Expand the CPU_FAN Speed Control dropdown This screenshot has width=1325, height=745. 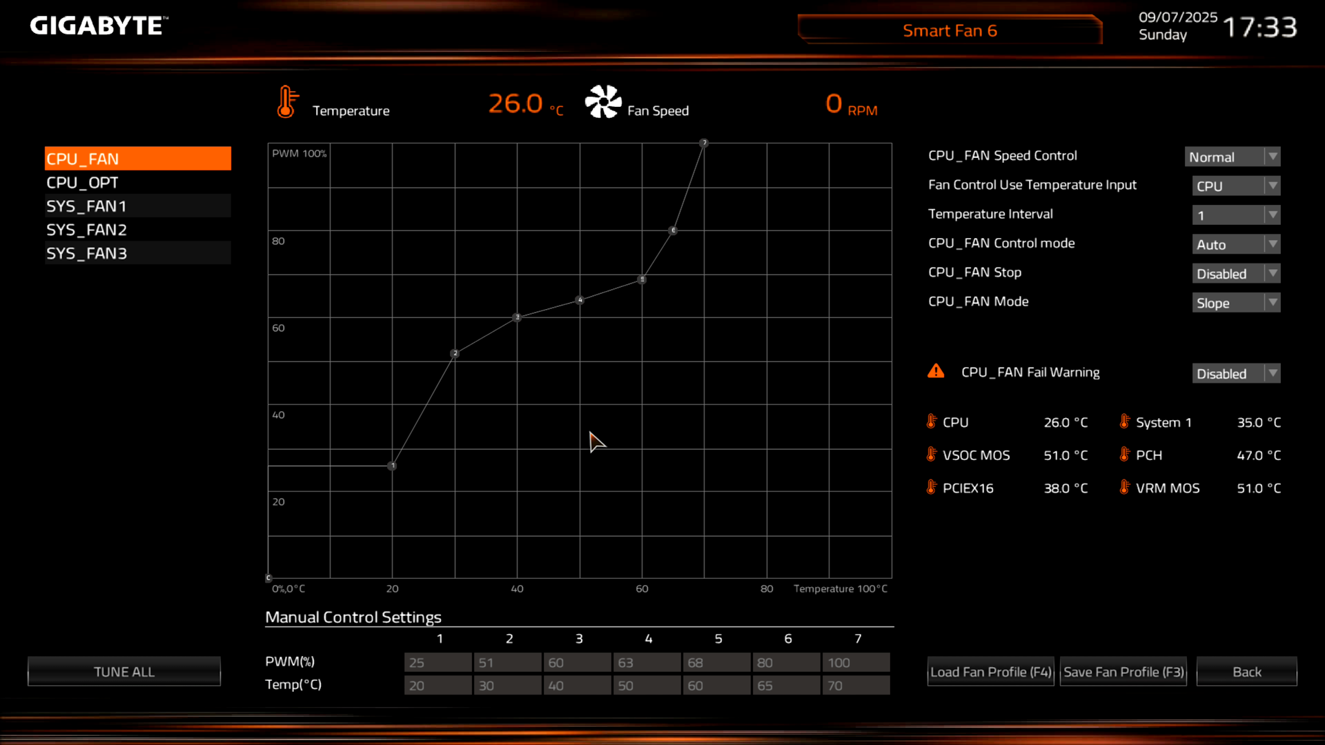[x=1232, y=157]
